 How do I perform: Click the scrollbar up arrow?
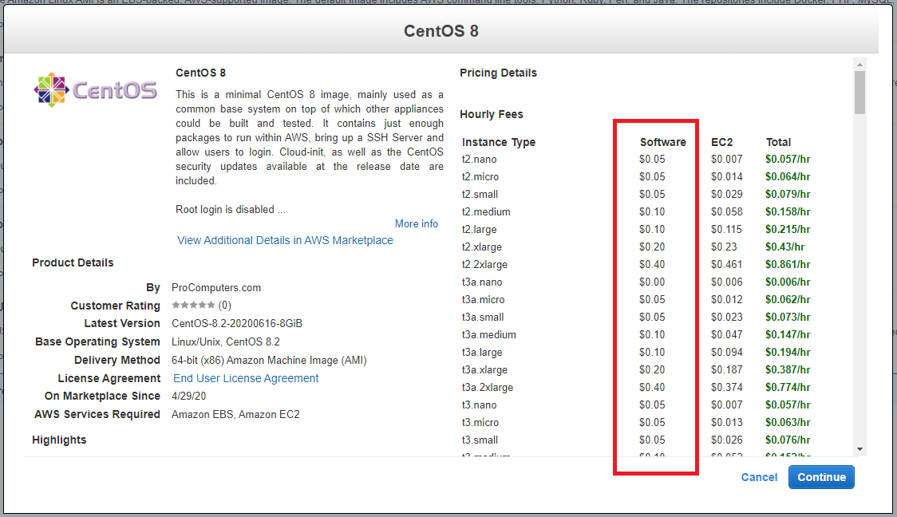coord(859,65)
